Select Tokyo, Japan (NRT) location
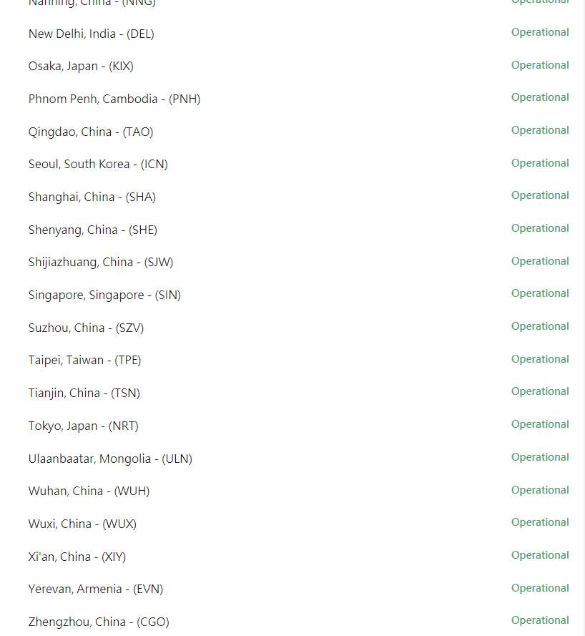Screen dimensions: 585x636 pos(84,426)
